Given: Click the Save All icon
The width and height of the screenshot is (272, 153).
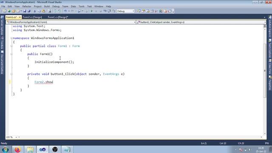Looking at the screenshot, I should [x=29, y=11].
